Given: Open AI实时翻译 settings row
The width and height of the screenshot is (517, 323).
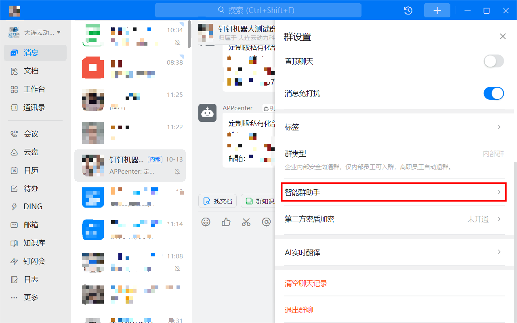Looking at the screenshot, I should (x=394, y=252).
